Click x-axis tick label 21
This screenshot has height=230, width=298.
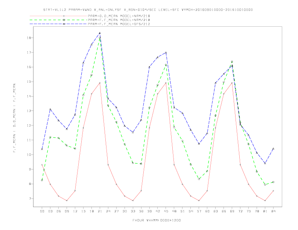pos(100,211)
